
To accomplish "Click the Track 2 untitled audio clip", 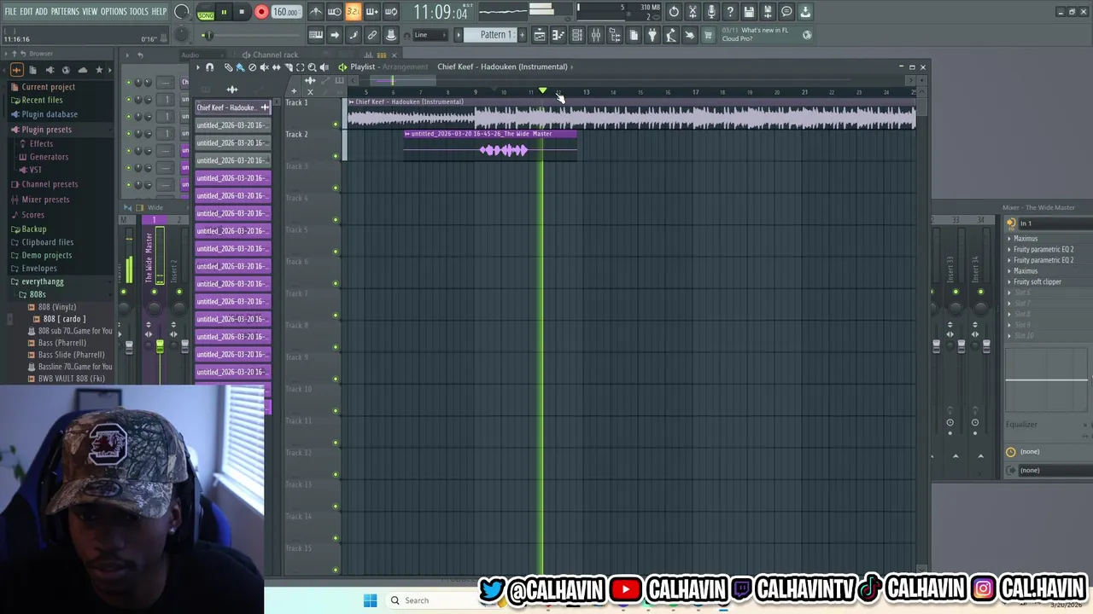I will coord(490,146).
